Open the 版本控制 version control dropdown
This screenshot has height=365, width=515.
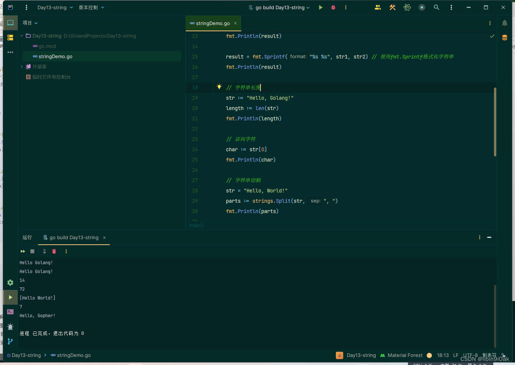[92, 7]
